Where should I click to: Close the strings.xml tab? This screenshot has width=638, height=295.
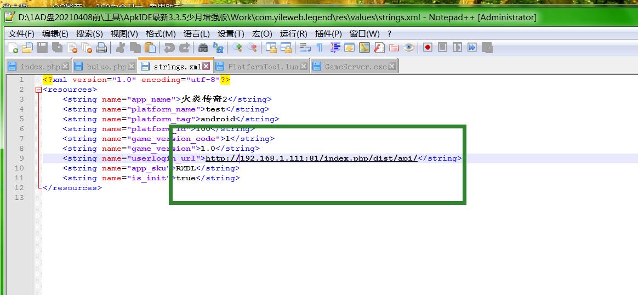click(207, 66)
